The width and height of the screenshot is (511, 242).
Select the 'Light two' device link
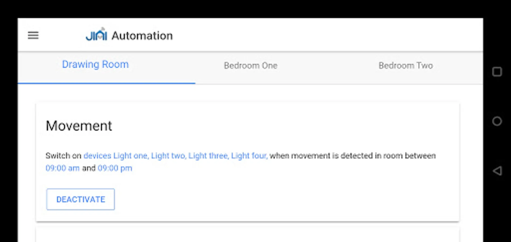pyautogui.click(x=168, y=156)
